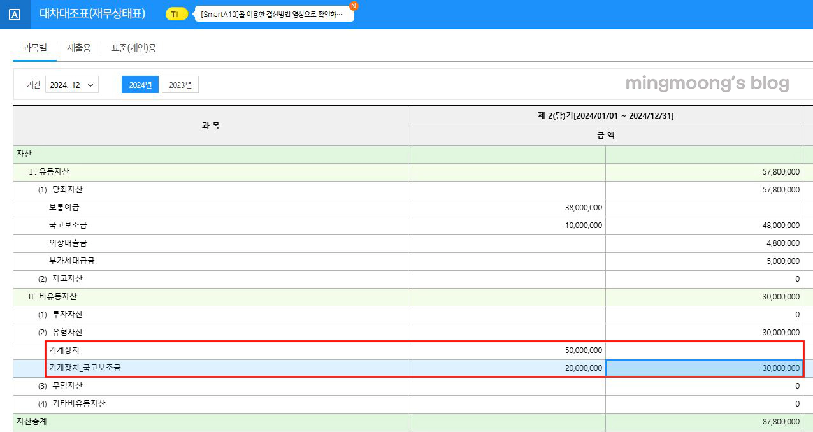Click the -10,000,000 amount cell
The height and width of the screenshot is (432, 813).
coord(507,226)
